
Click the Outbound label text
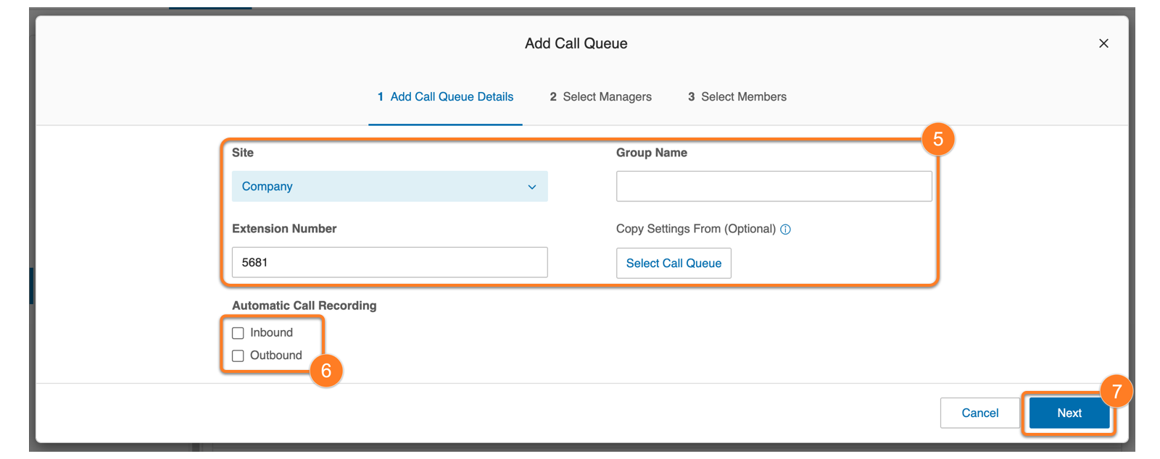[x=275, y=355]
